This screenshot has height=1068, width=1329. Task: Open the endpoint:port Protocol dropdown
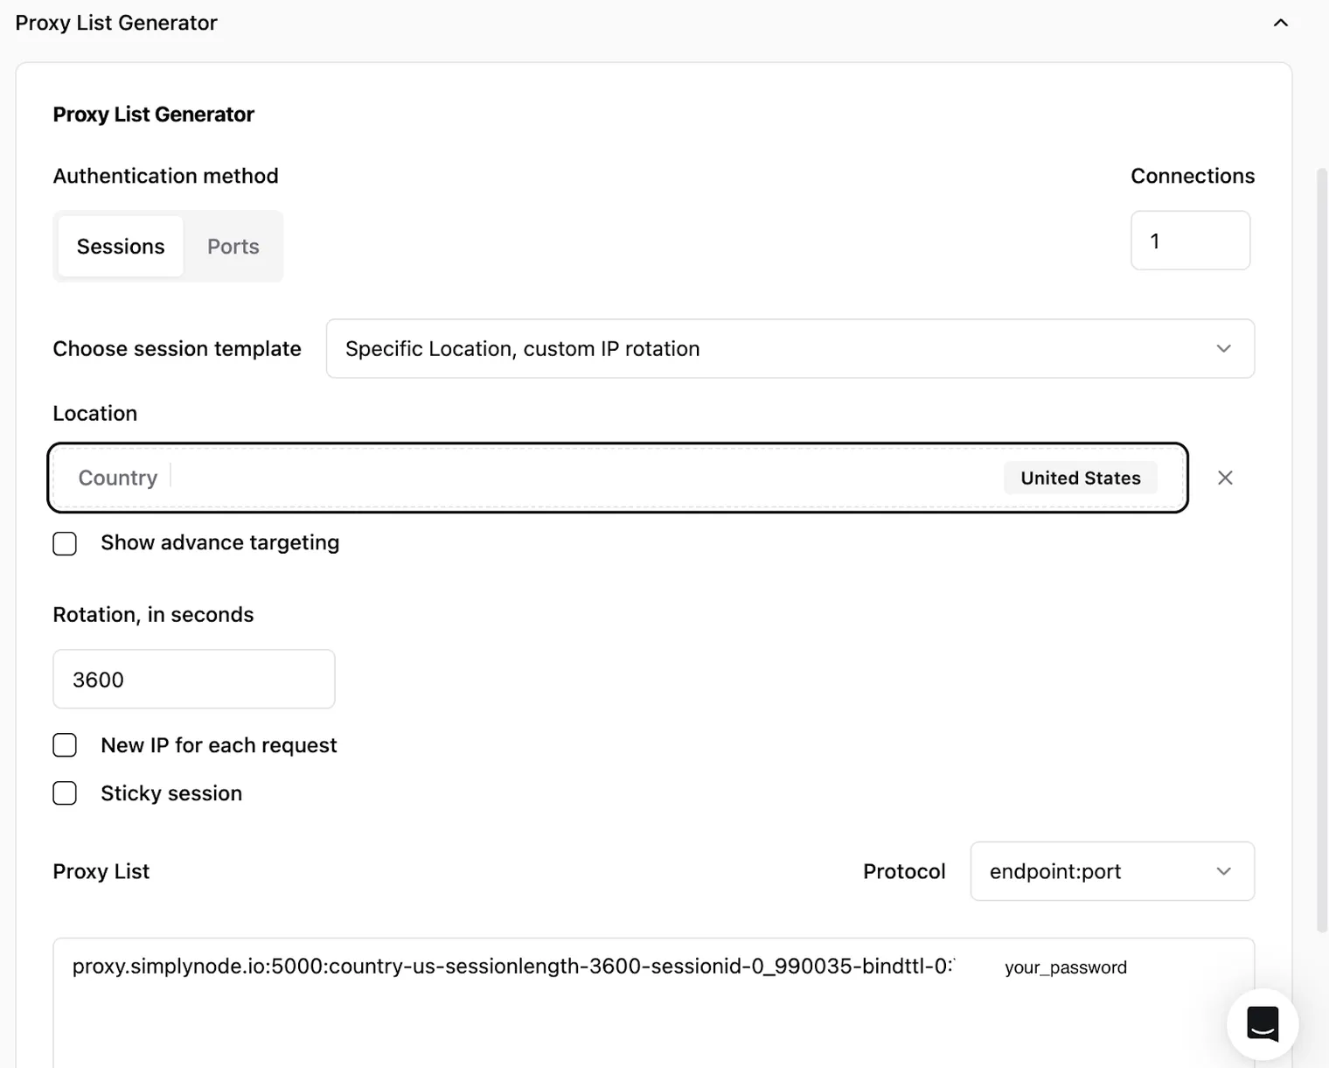point(1112,871)
